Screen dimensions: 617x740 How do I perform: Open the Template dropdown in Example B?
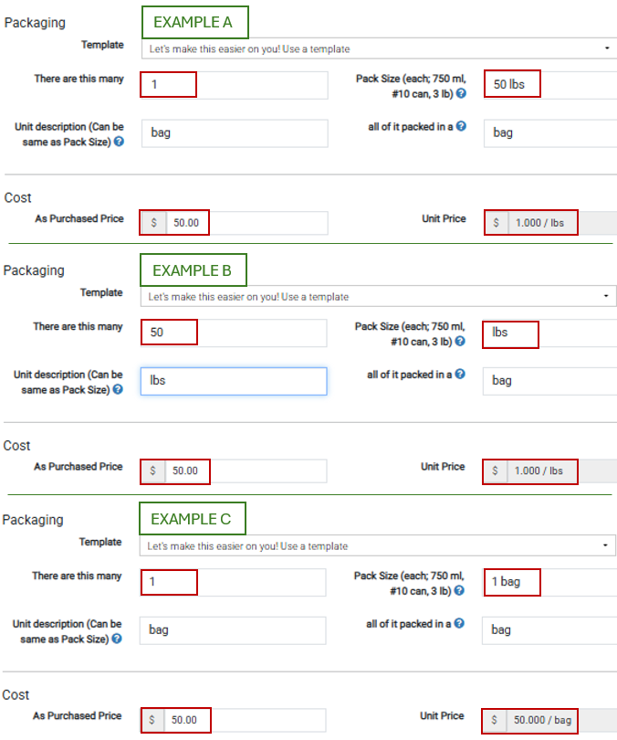coord(379,296)
